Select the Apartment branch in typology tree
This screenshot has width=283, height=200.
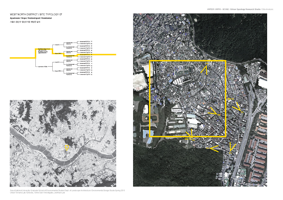pos(42,66)
